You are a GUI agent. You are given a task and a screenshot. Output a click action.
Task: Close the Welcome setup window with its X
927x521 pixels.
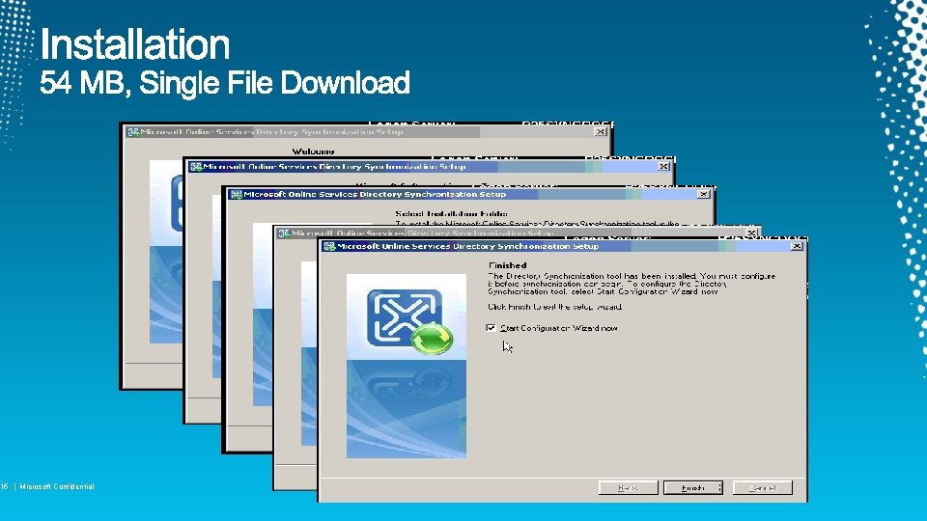(x=600, y=132)
